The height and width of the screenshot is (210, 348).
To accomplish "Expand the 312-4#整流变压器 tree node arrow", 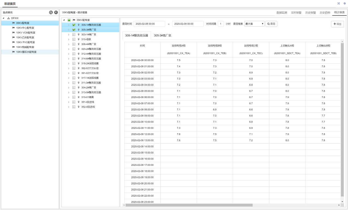I will 69,54.
